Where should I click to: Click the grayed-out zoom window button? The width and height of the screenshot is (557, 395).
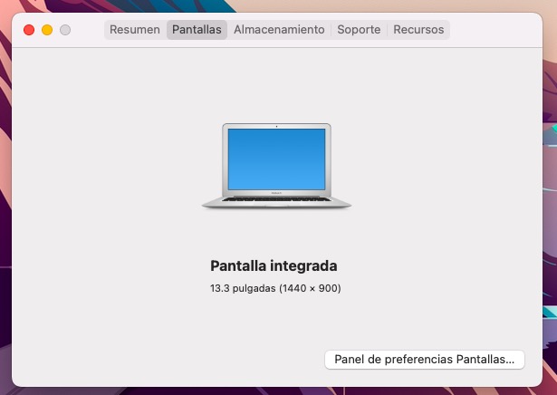coord(65,30)
